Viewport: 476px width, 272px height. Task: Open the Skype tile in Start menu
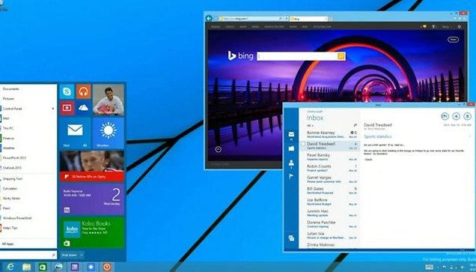tap(67, 91)
